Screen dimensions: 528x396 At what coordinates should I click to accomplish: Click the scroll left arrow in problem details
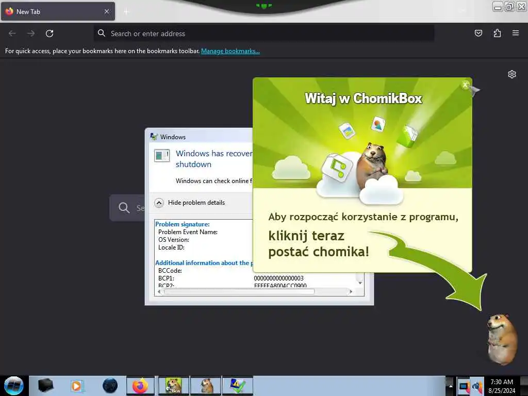159,292
